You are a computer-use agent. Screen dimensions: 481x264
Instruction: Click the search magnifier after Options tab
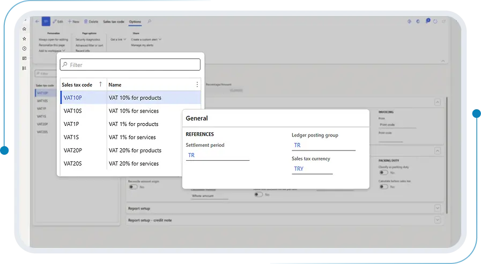click(x=150, y=21)
